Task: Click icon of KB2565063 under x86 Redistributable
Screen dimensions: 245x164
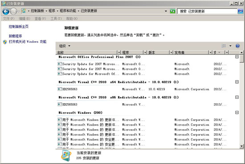Action: tap(60, 104)
